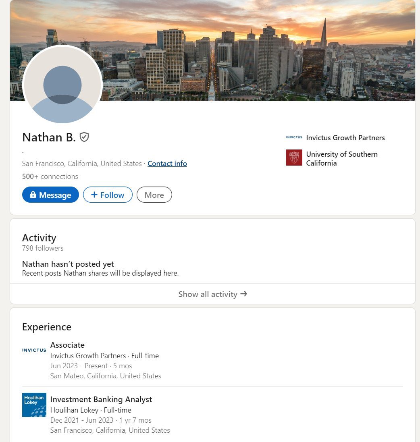View the 500+ connections count
The width and height of the screenshot is (420, 442).
[50, 176]
